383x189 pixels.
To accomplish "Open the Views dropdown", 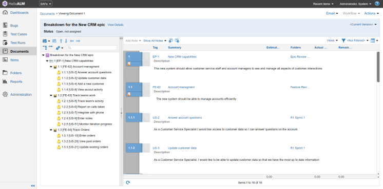I will [332, 40].
